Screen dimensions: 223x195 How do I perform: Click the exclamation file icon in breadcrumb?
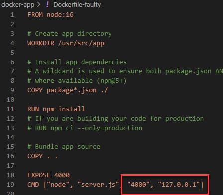coord(47,4)
